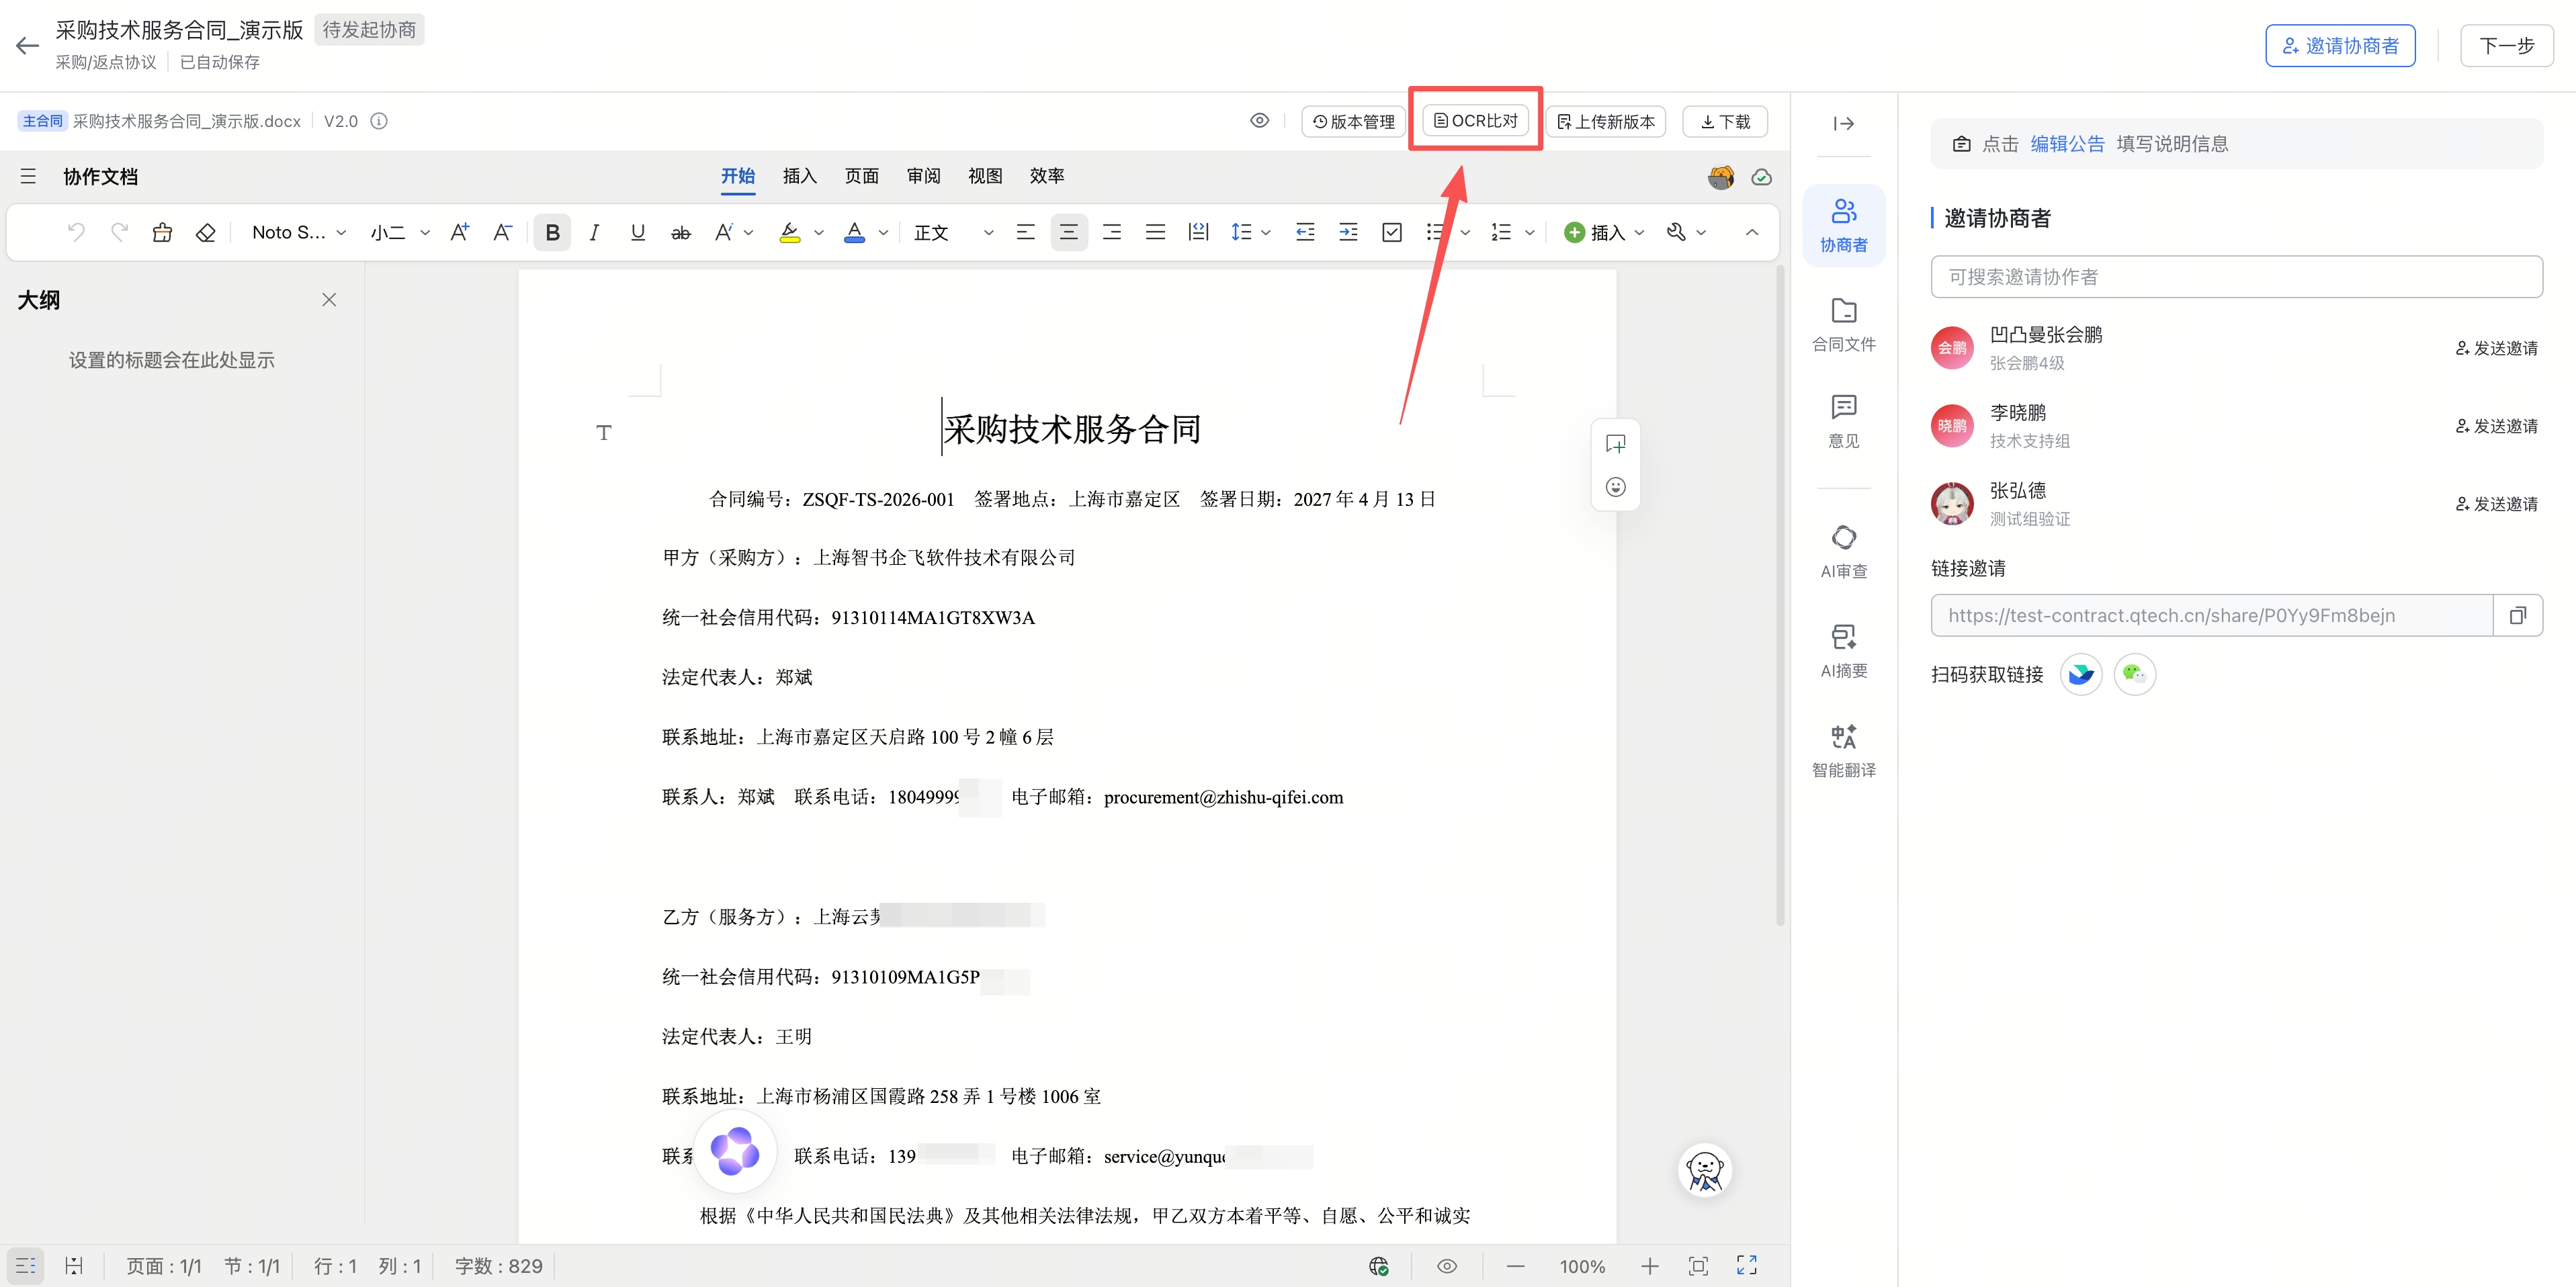Open bullet list dropdown arrow
The width and height of the screenshot is (2576, 1287).
1465,233
